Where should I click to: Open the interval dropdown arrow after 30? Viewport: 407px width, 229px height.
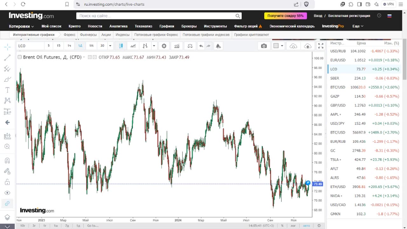(110, 46)
